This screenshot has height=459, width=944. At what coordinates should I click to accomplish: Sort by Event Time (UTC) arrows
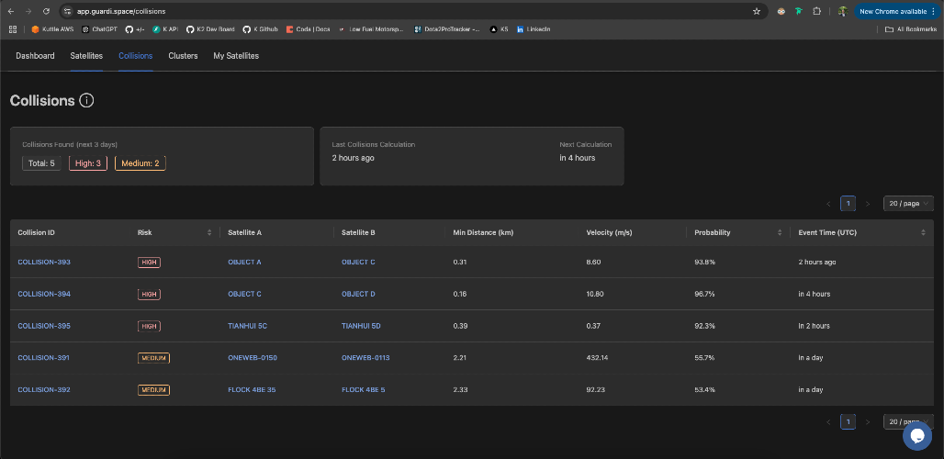pyautogui.click(x=924, y=233)
